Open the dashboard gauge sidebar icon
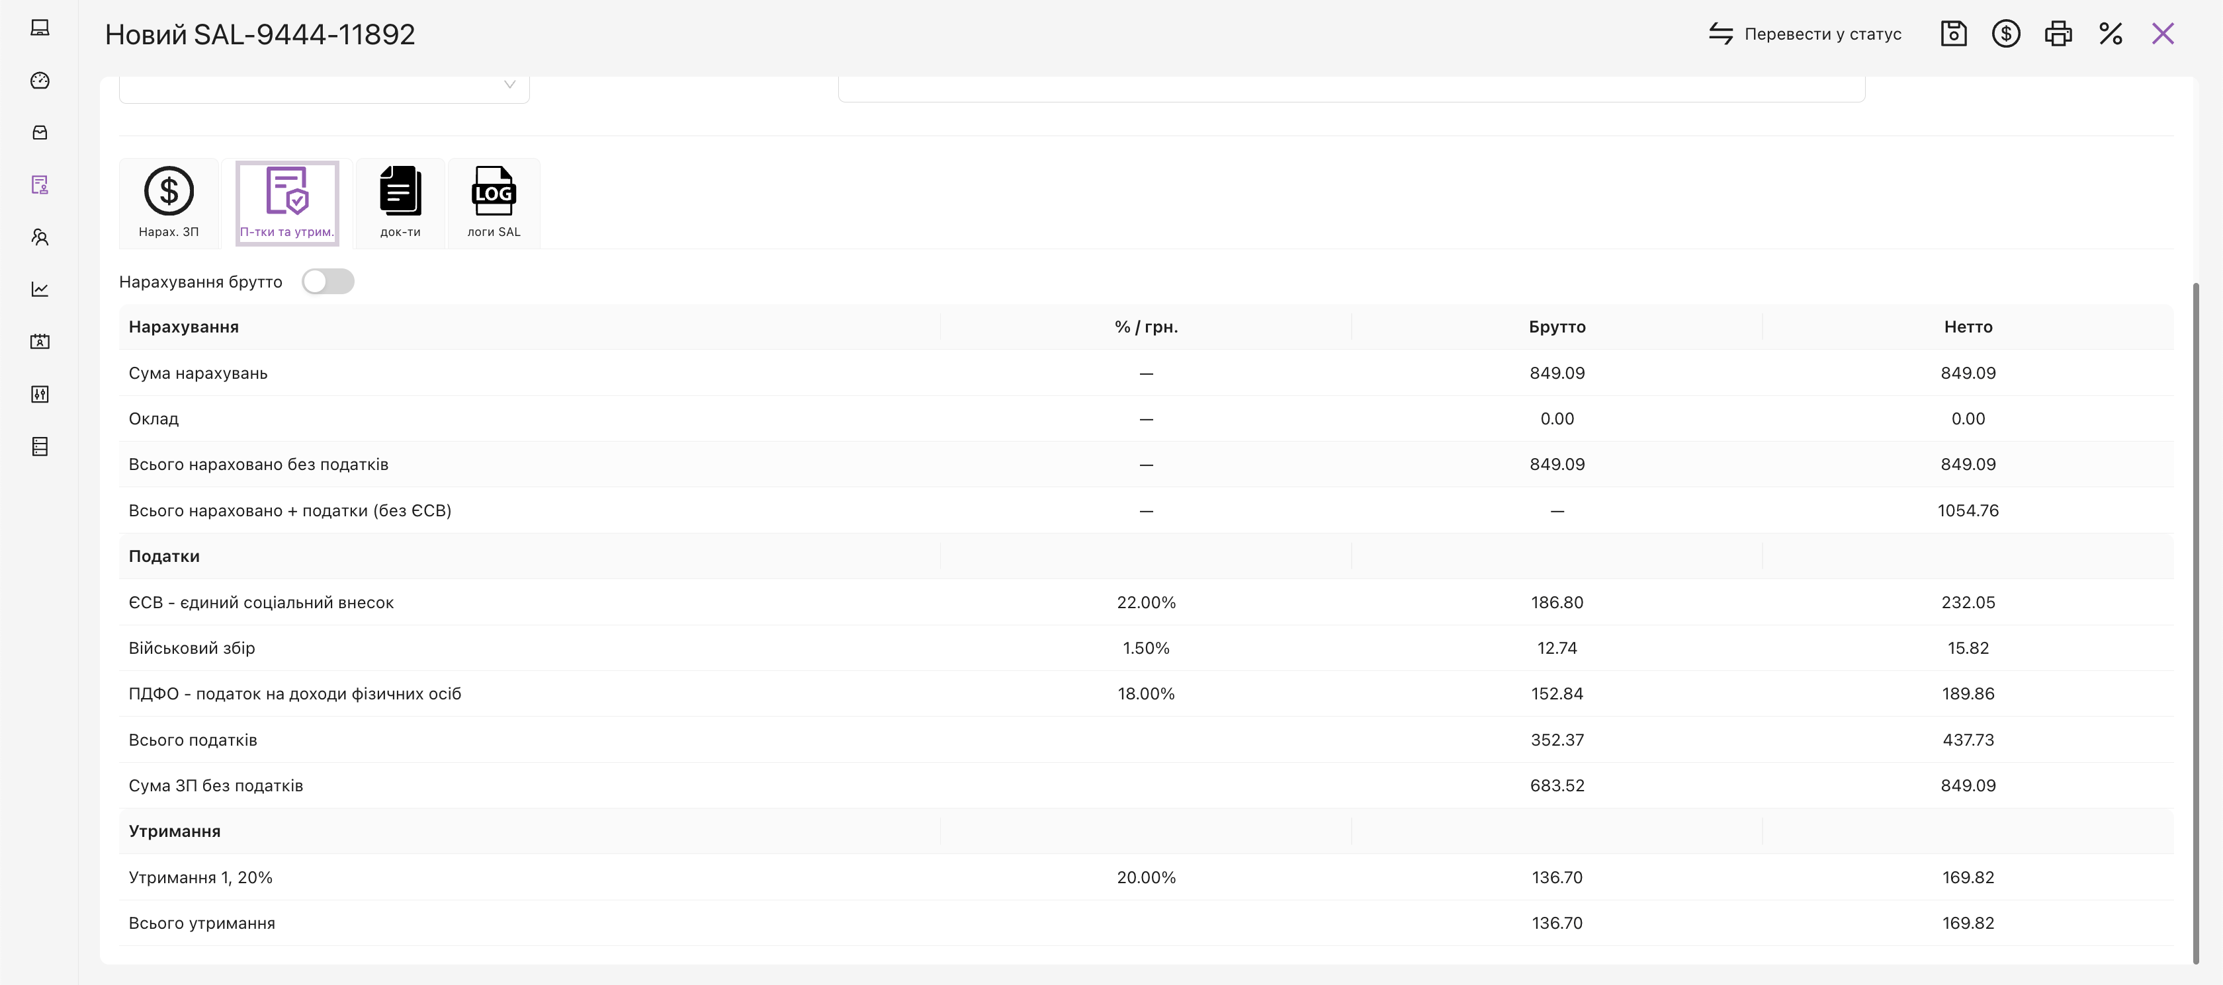 click(40, 80)
